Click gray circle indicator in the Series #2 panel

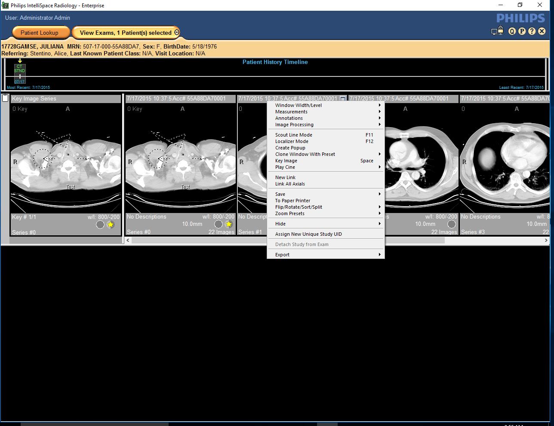pos(452,224)
